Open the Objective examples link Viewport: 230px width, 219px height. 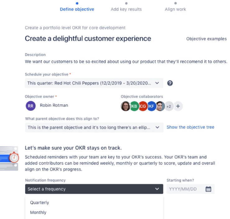206,39
